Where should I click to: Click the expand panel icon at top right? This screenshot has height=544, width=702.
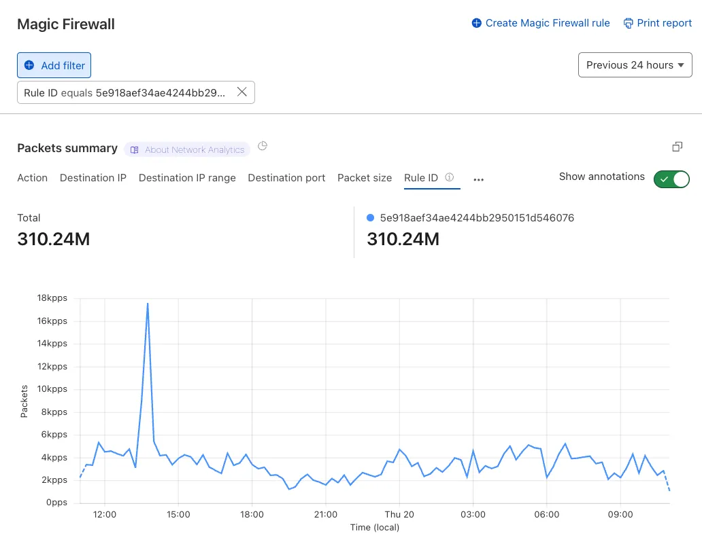pos(677,147)
